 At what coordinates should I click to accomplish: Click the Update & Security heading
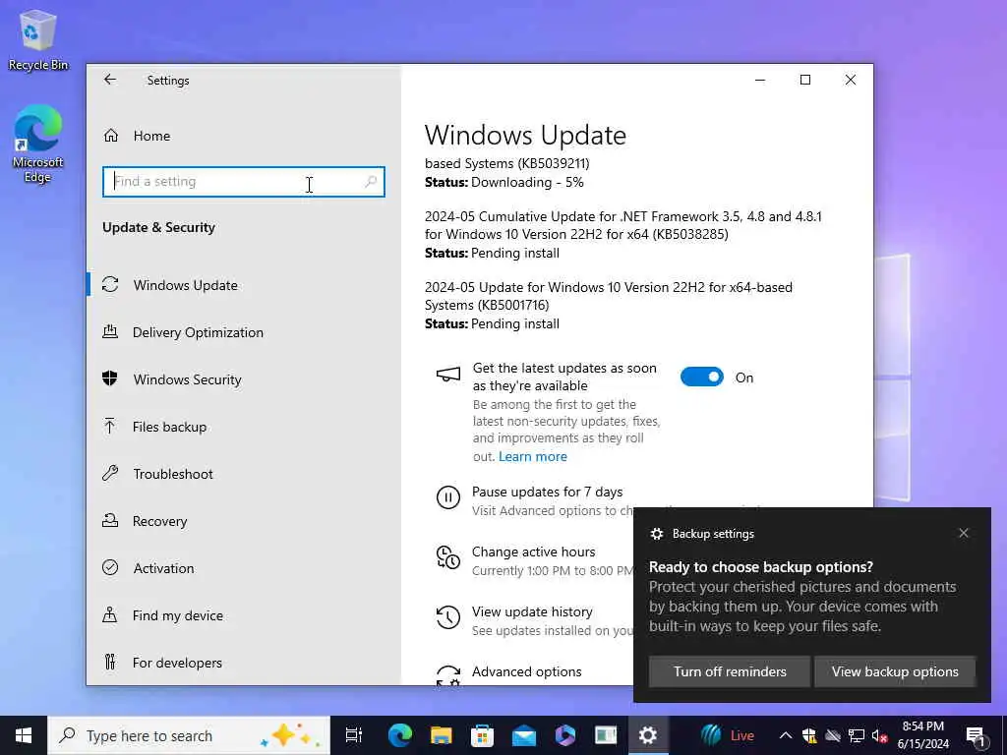(x=158, y=227)
